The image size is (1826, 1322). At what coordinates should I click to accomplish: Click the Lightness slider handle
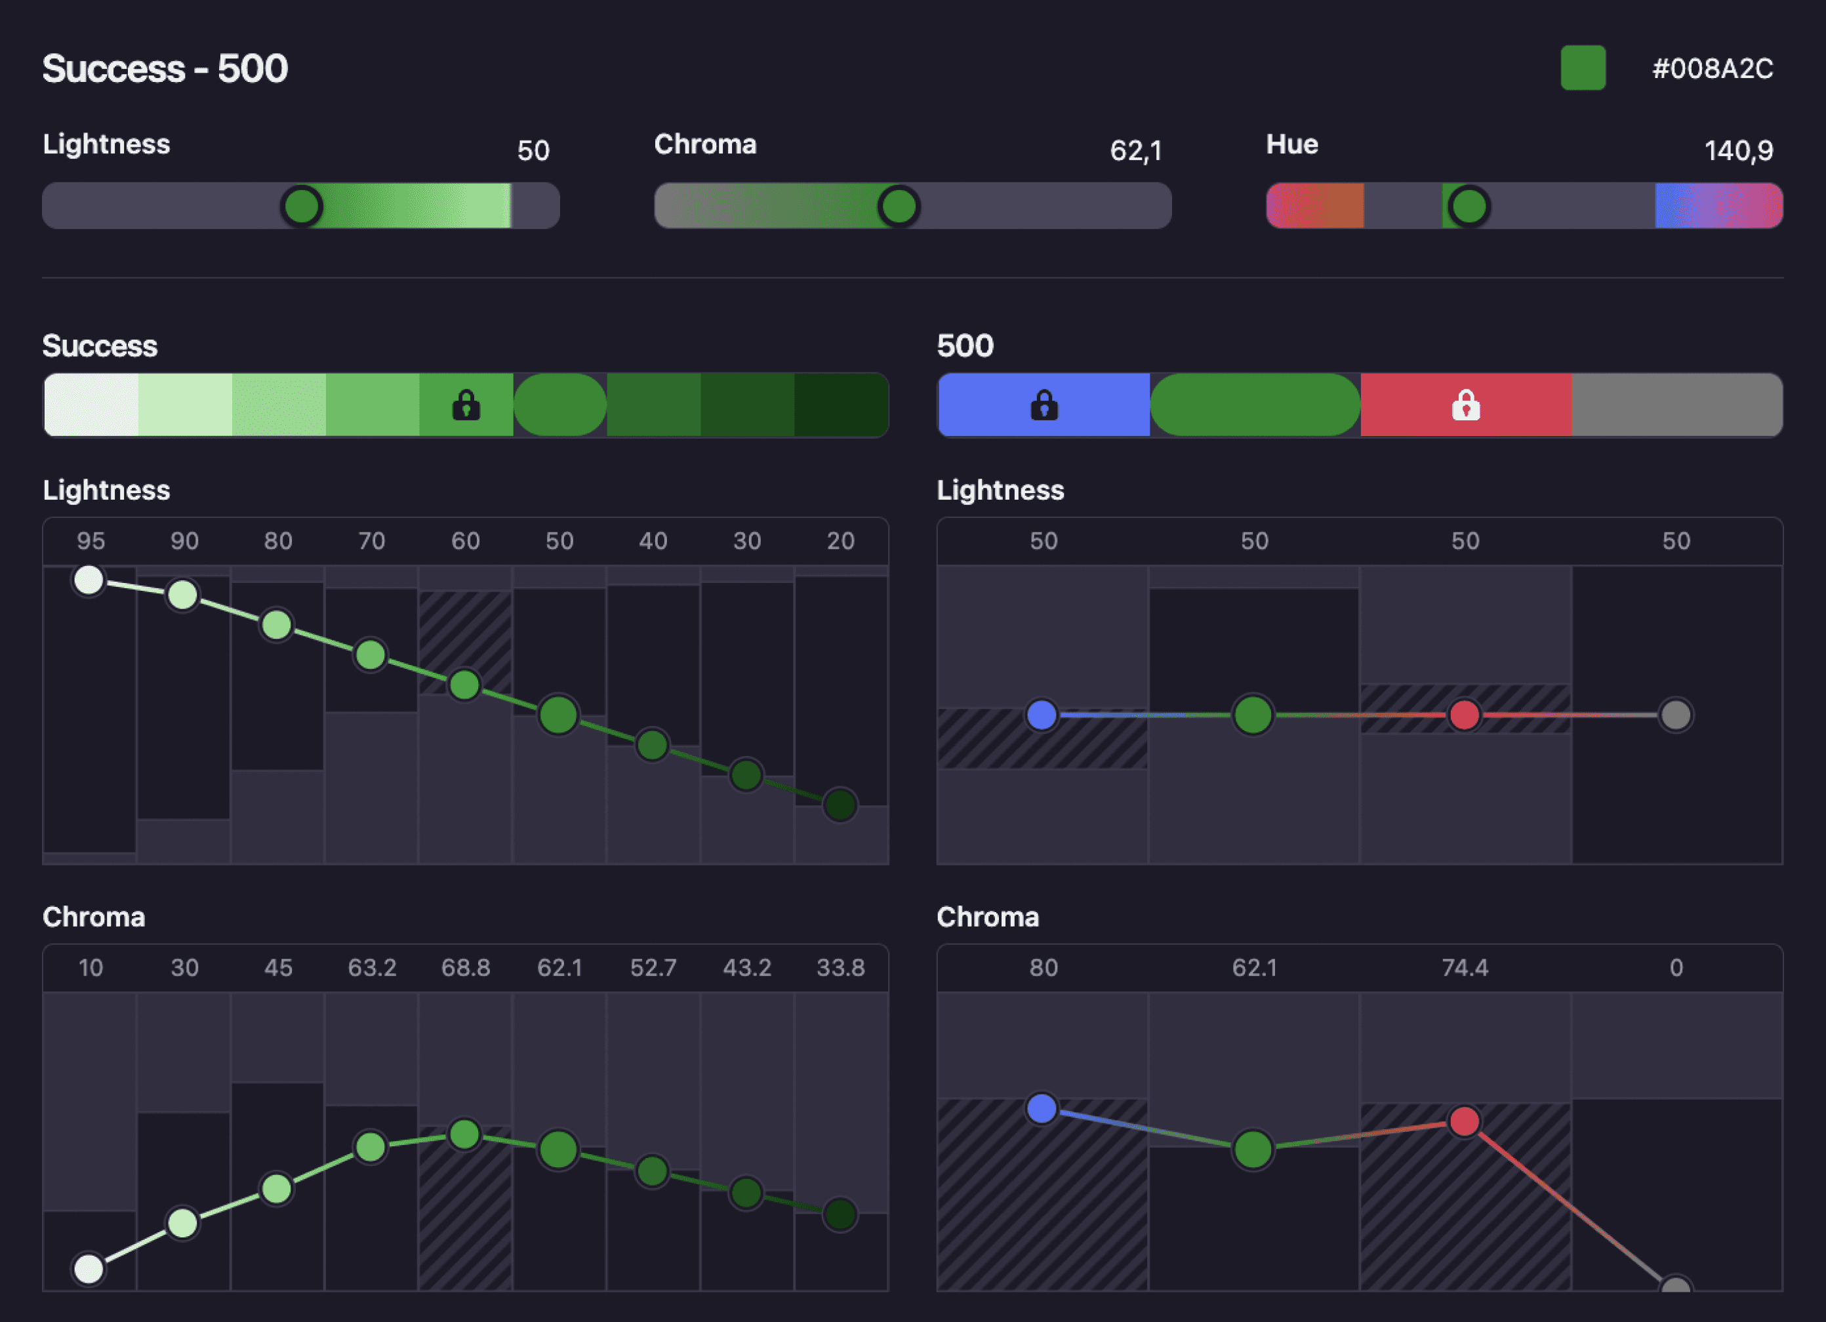302,206
